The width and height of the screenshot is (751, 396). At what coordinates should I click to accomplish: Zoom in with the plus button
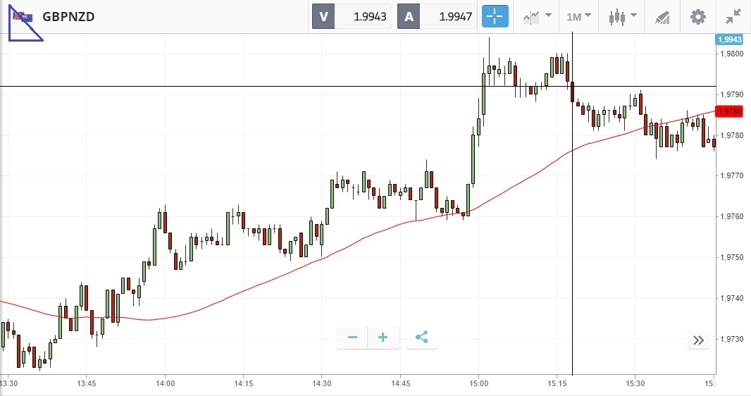pyautogui.click(x=383, y=338)
